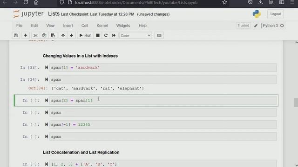Run the [1, 2, 3] + ['A', 'B', 'C'] cell via its icon
298x167 pixels.
tap(47, 164)
